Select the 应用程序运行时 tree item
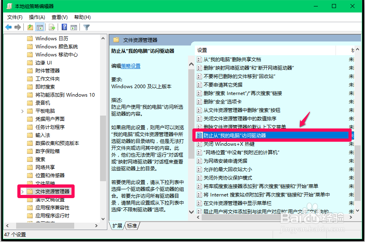 (52, 216)
